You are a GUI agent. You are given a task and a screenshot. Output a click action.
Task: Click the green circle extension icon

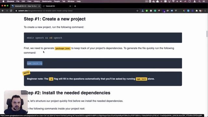(x=147, y=11)
